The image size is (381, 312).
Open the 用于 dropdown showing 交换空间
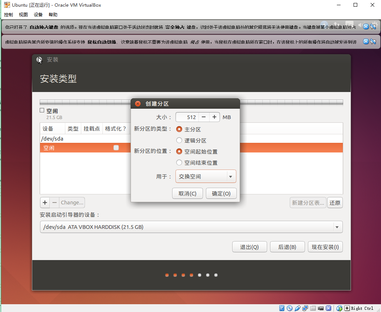click(x=206, y=177)
